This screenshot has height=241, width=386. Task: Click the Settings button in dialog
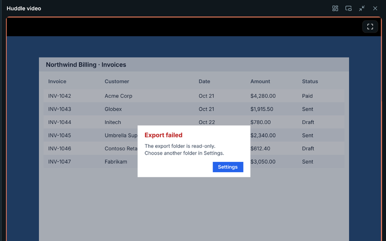[228, 167]
